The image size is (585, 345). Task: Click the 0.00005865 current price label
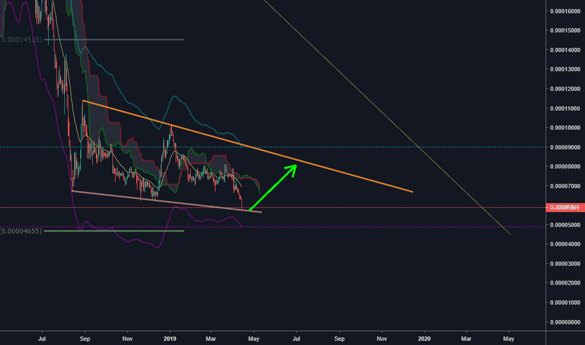[x=565, y=208]
